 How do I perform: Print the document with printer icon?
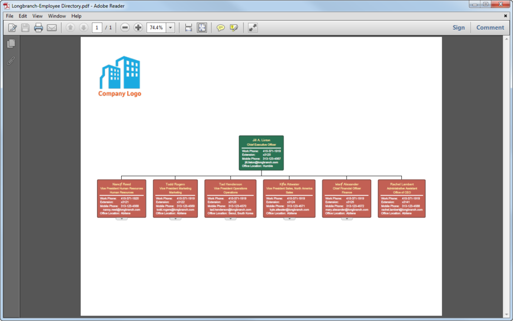[x=38, y=28]
